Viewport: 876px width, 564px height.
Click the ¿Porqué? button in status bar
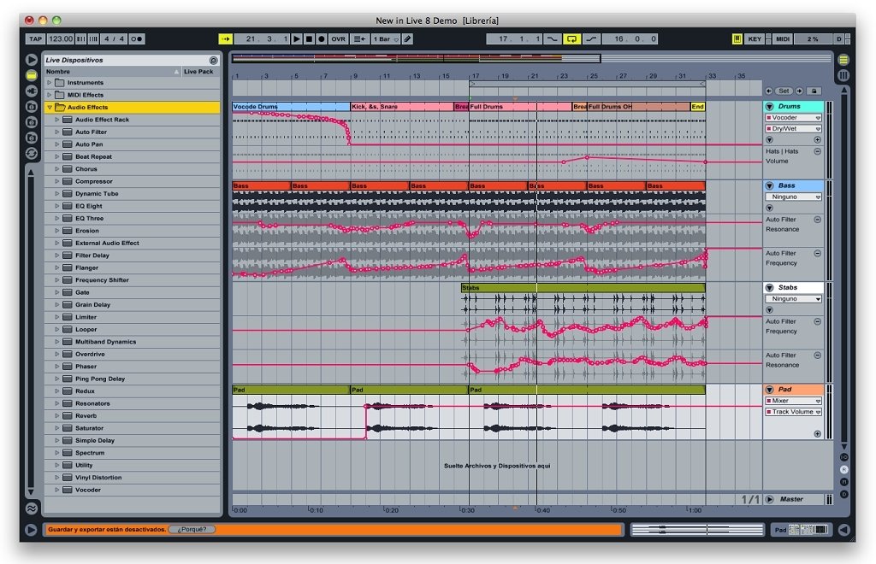point(192,530)
